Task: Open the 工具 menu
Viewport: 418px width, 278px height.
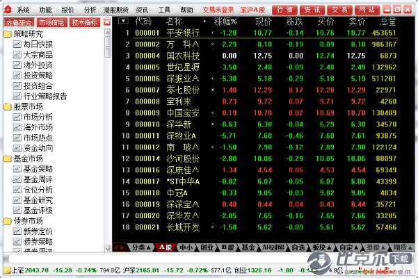Action: (164, 10)
